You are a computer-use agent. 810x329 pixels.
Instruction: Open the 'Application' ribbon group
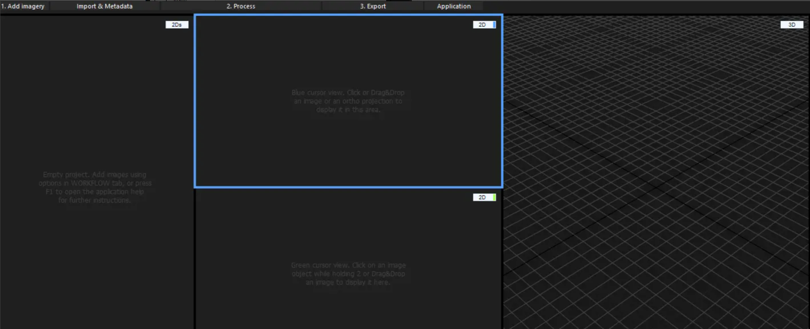point(453,6)
